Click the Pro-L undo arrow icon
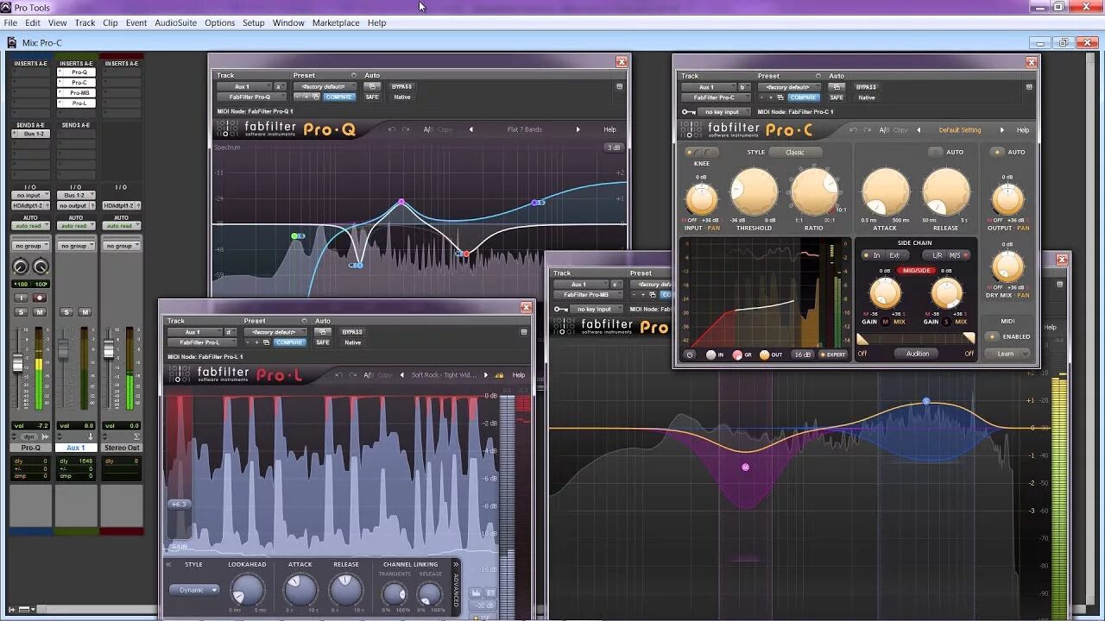This screenshot has width=1105, height=621. [x=338, y=375]
